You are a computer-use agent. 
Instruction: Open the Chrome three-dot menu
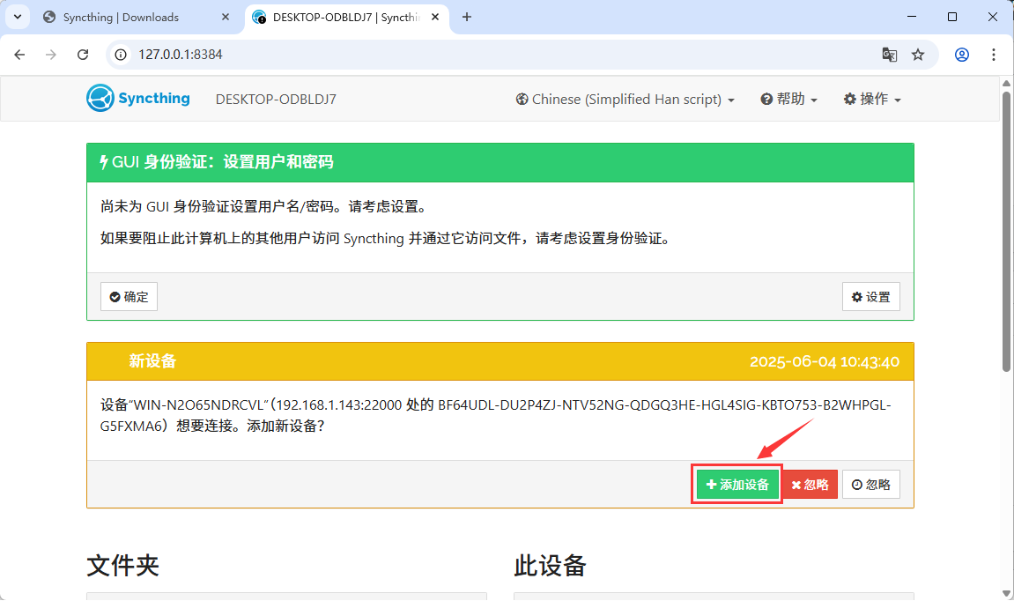[994, 55]
